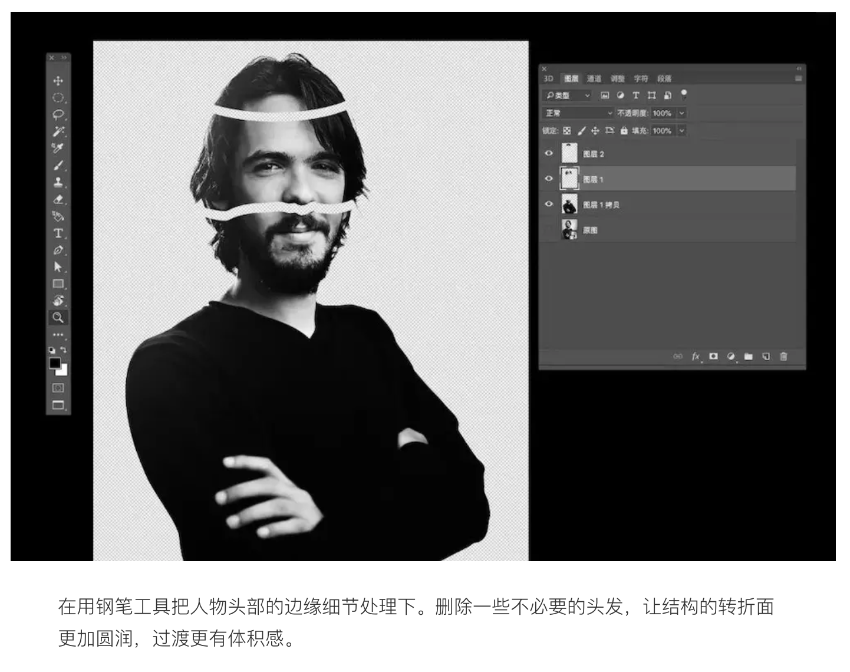Select the Horizontal Type tool
The width and height of the screenshot is (850, 672).
[58, 233]
